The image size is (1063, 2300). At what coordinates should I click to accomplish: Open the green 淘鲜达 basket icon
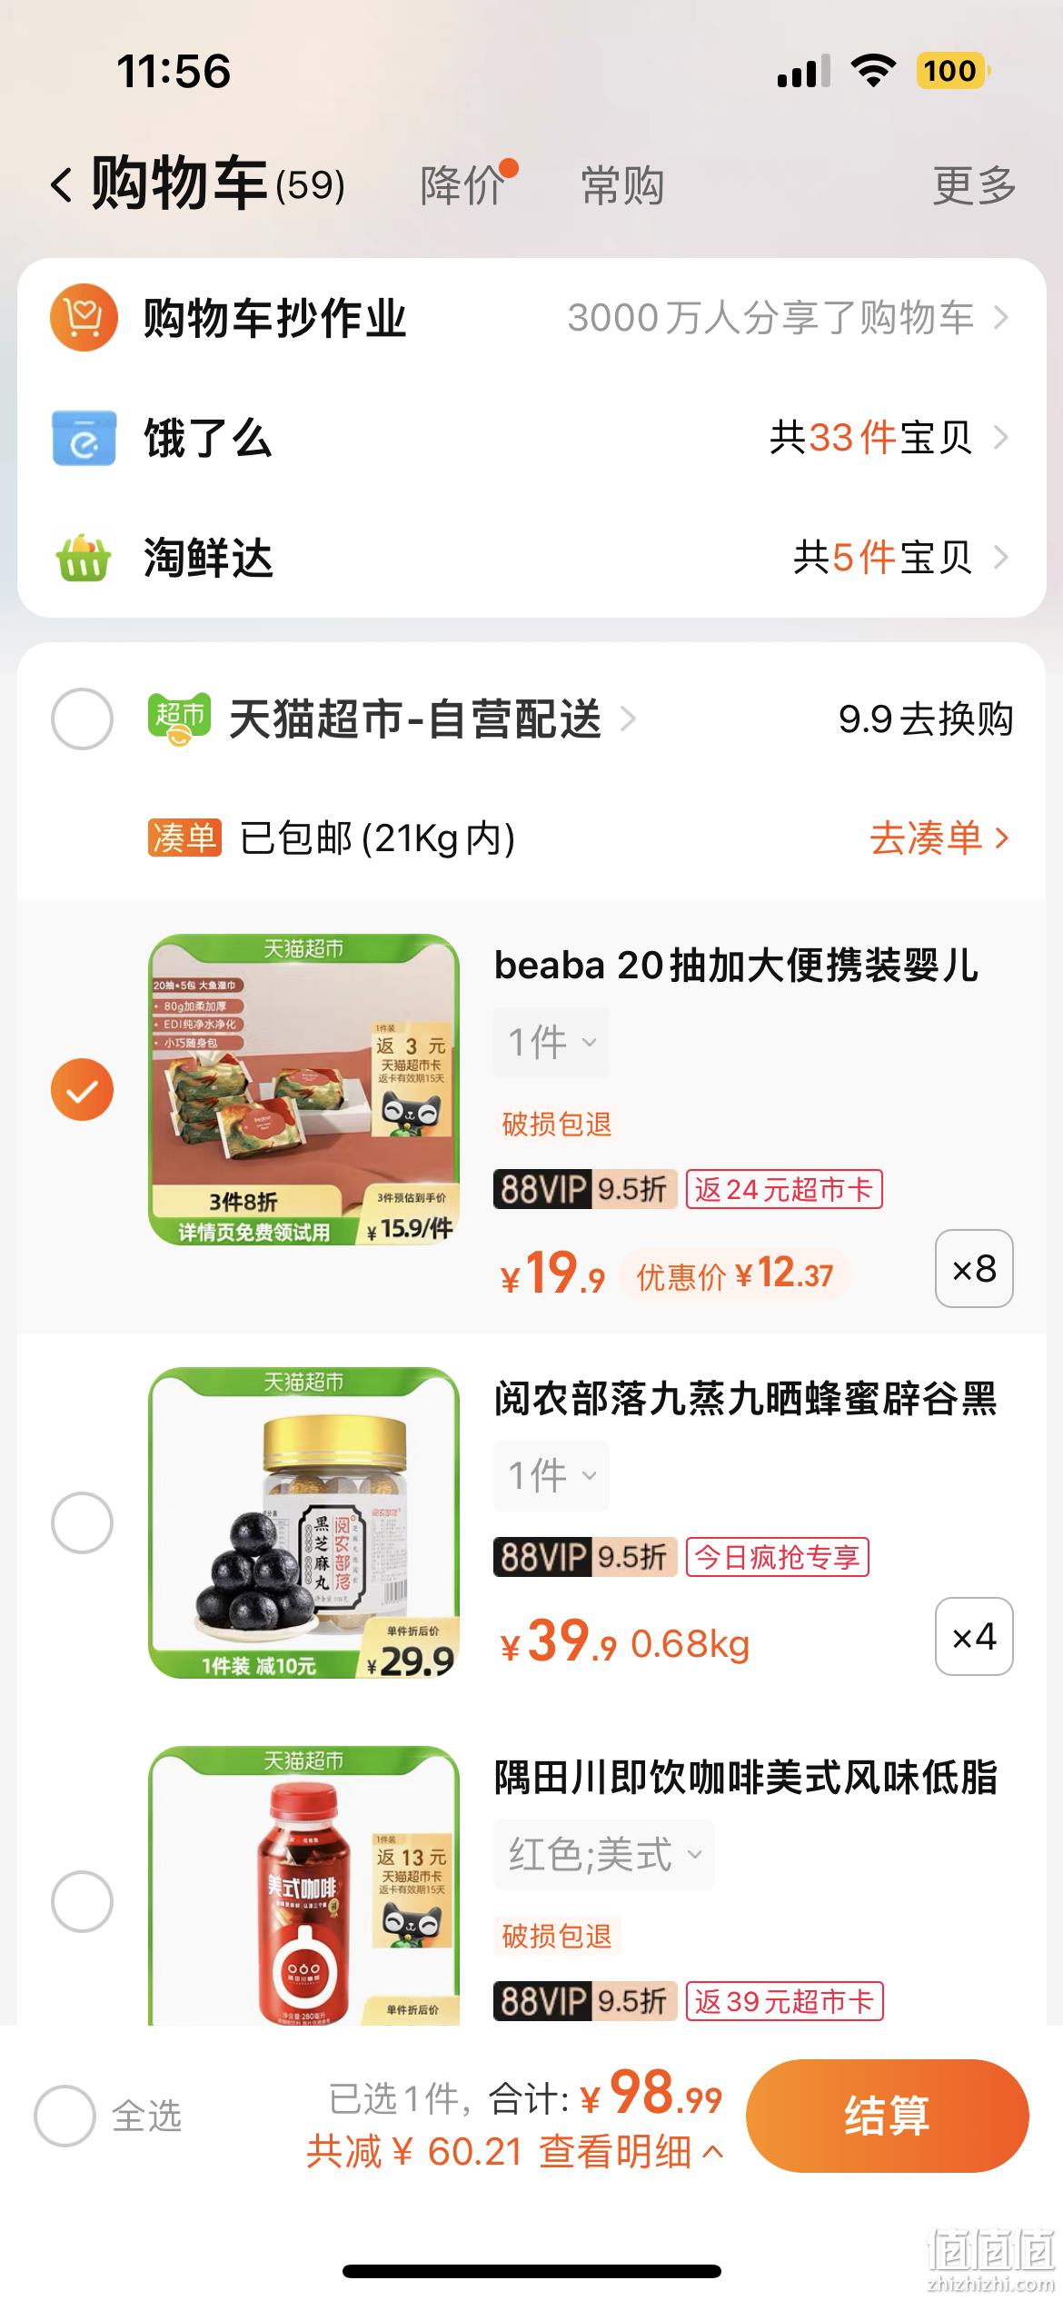[84, 557]
